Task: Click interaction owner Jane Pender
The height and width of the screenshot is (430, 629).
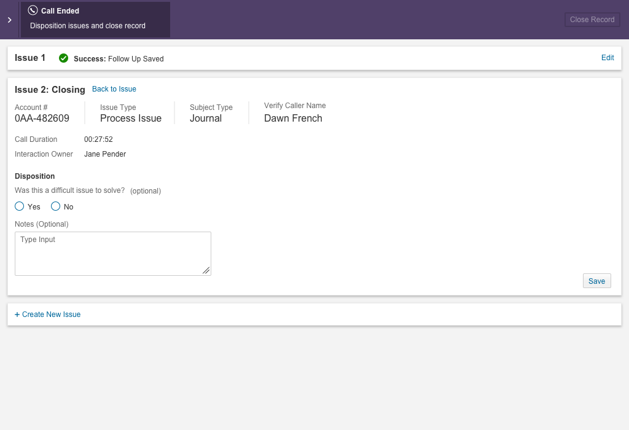Action: pyautogui.click(x=105, y=154)
